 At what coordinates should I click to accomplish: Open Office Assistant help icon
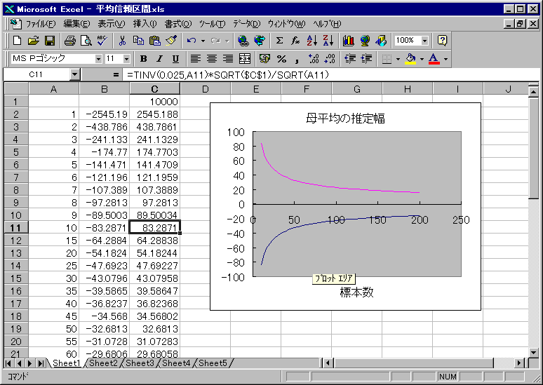442,41
